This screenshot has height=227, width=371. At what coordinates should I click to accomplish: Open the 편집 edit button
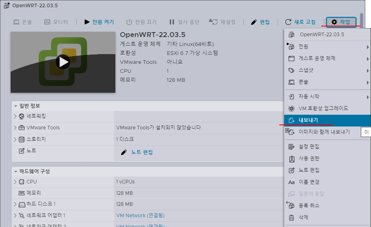[x=260, y=22]
